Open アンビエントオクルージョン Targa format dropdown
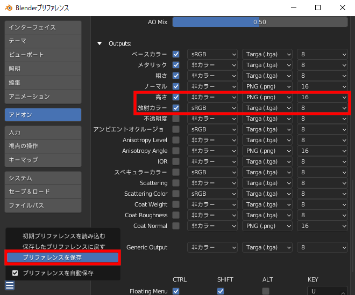The height and width of the screenshot is (295, 355). [x=267, y=129]
